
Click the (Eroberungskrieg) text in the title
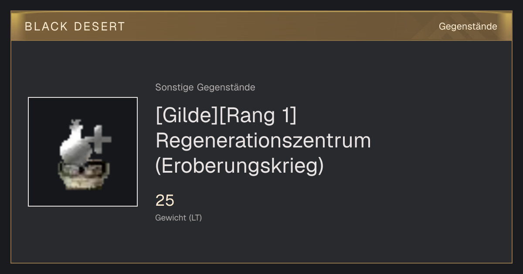[240, 166]
